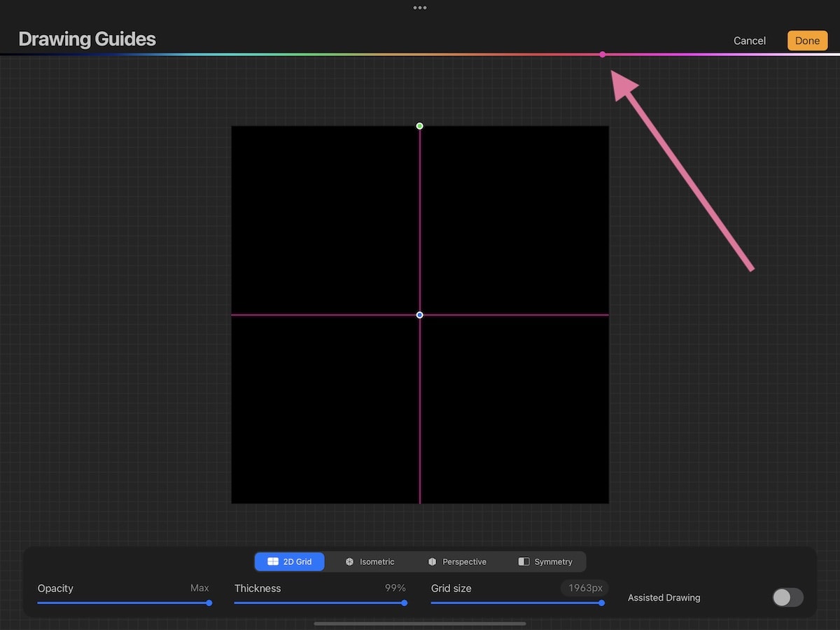Toggle the Assisted Drawing switch
Screen dimensions: 840x630
click(787, 597)
